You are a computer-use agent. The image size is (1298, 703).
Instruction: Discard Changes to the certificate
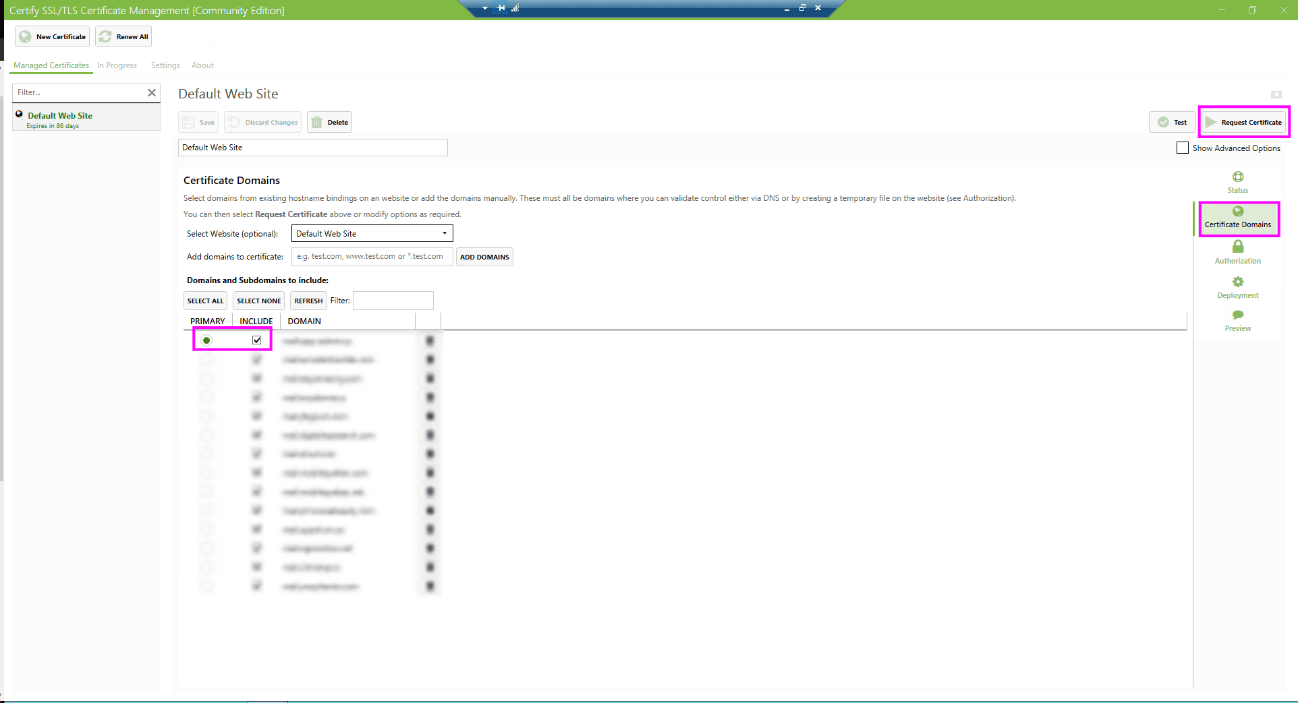pyautogui.click(x=262, y=122)
